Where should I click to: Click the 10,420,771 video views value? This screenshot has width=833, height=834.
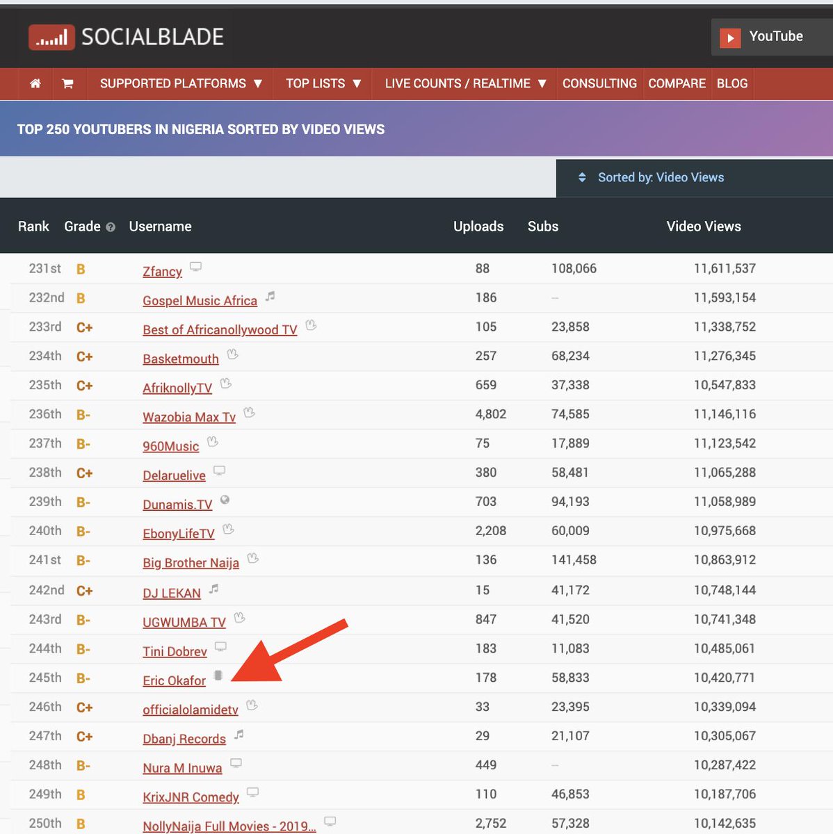click(725, 678)
